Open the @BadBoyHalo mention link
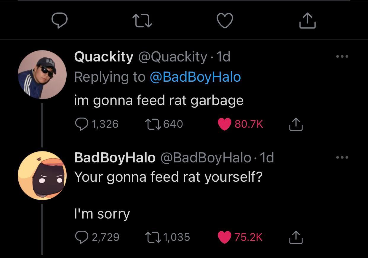 (x=195, y=77)
